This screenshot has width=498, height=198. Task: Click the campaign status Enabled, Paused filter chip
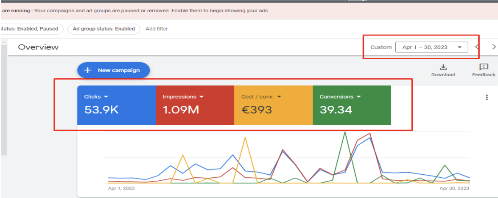coord(31,29)
